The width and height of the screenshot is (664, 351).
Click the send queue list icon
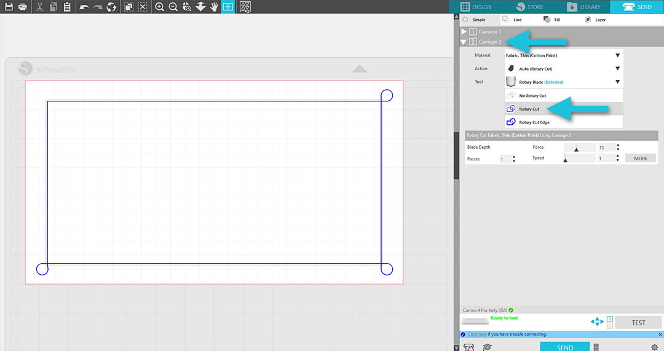click(x=596, y=347)
